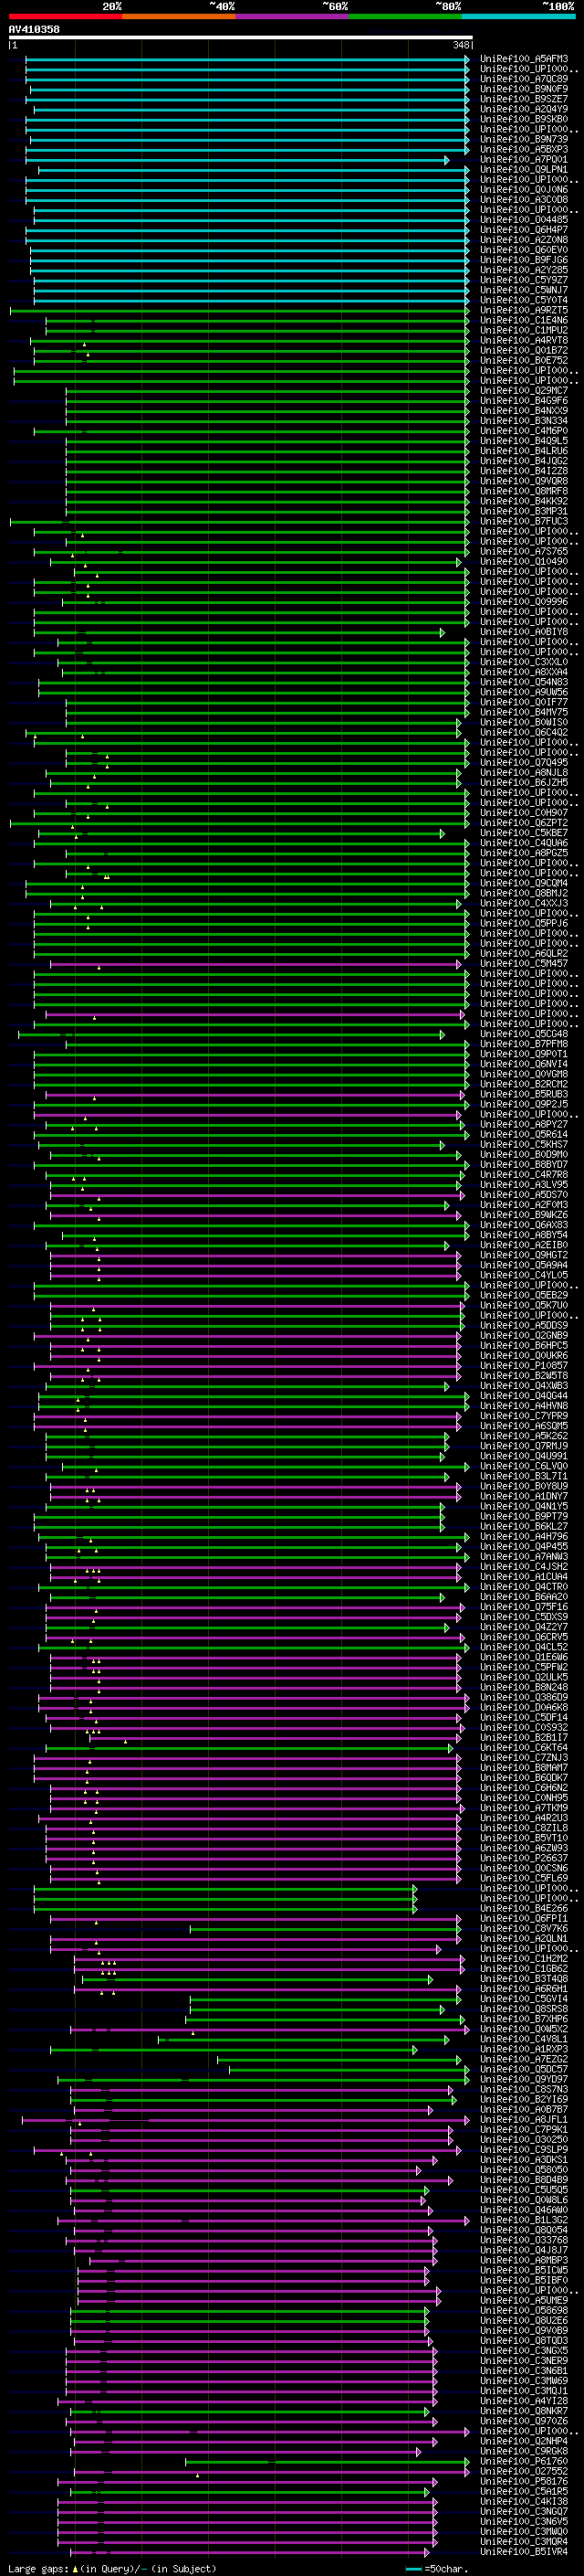Image resolution: width=584 pixels, height=2576 pixels.
Task: Select the label UniRef100_A9RZT5
Action: point(524,310)
